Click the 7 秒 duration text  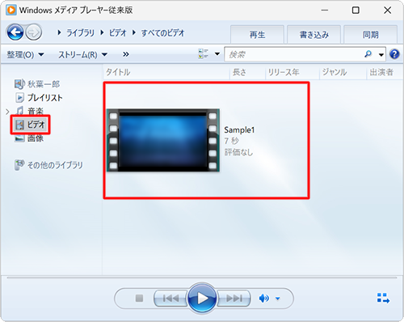[231, 141]
